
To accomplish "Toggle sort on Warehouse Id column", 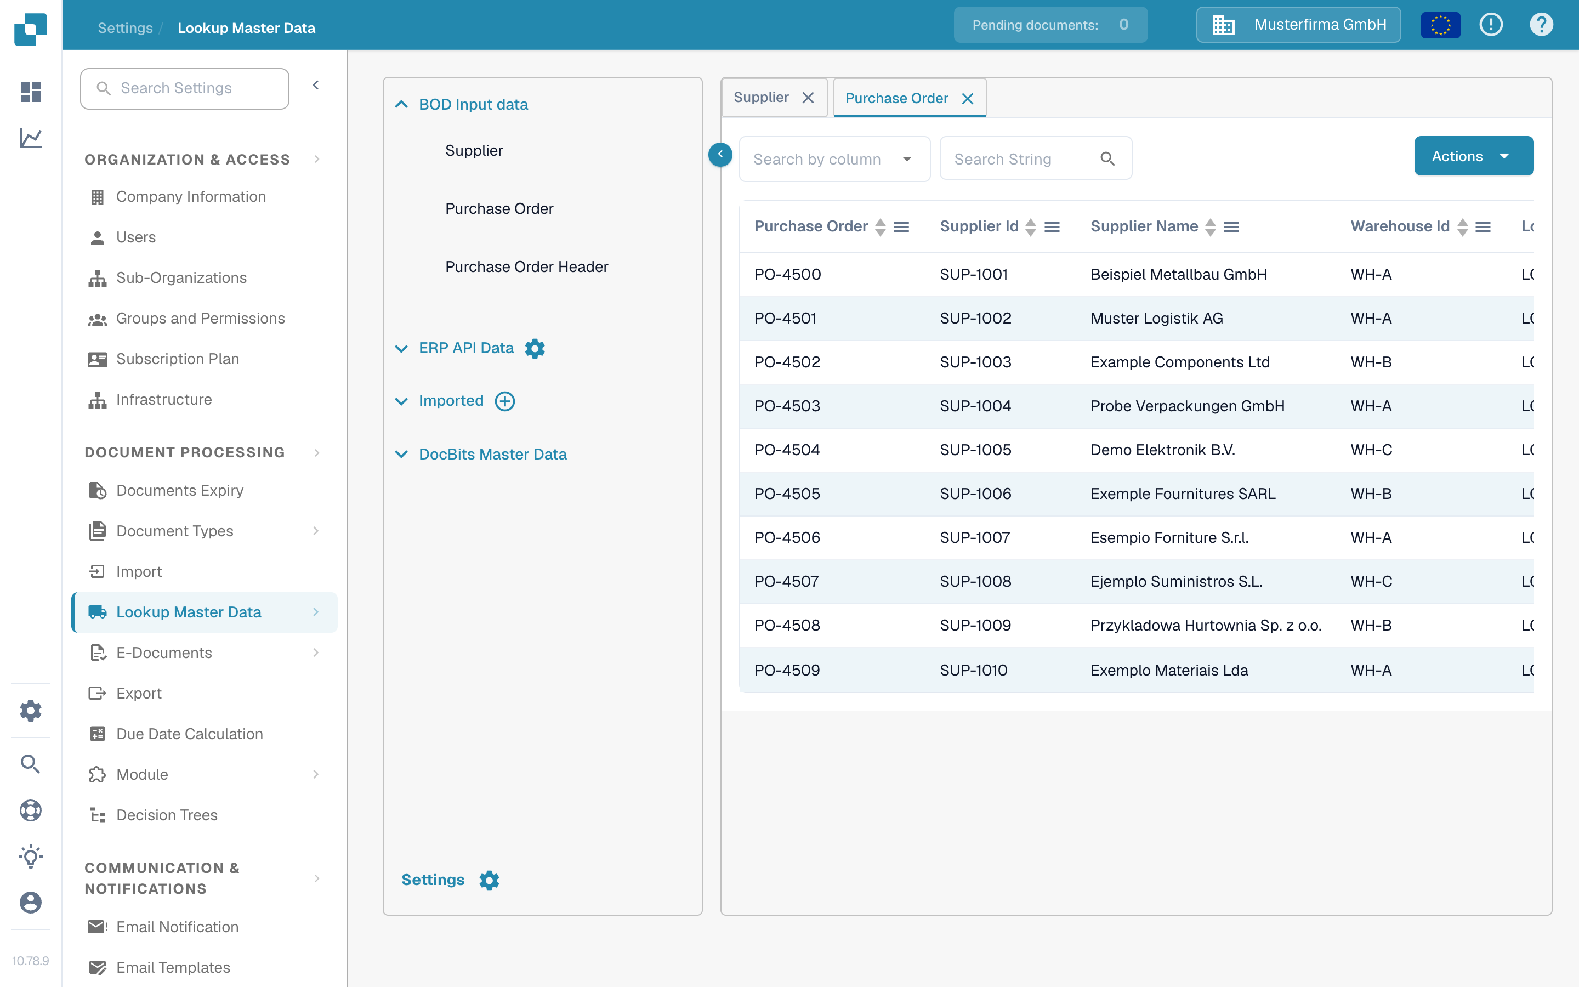I will (x=1462, y=226).
